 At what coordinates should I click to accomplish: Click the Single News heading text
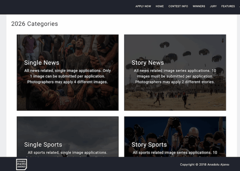pos(41,63)
